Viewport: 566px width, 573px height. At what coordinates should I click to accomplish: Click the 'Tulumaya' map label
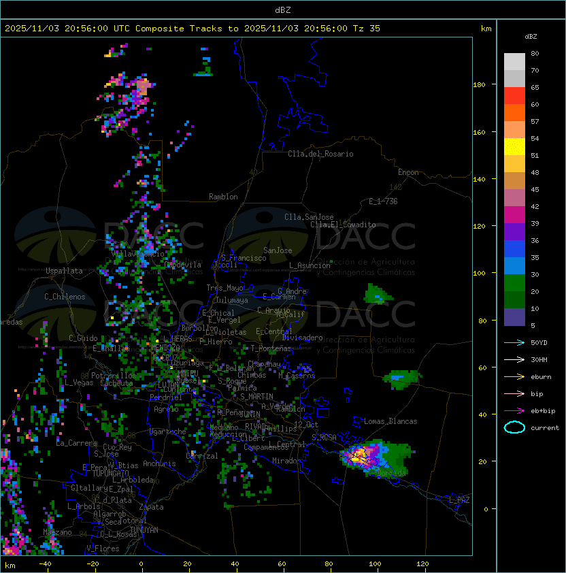click(232, 300)
